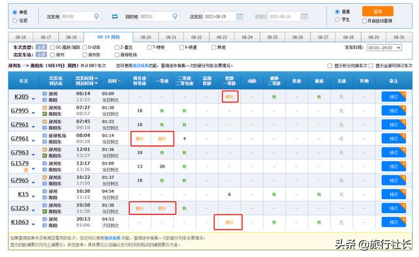Click the station icon beside 郑州 in K15 row
Screen dimensions: 419x257
pos(45,191)
